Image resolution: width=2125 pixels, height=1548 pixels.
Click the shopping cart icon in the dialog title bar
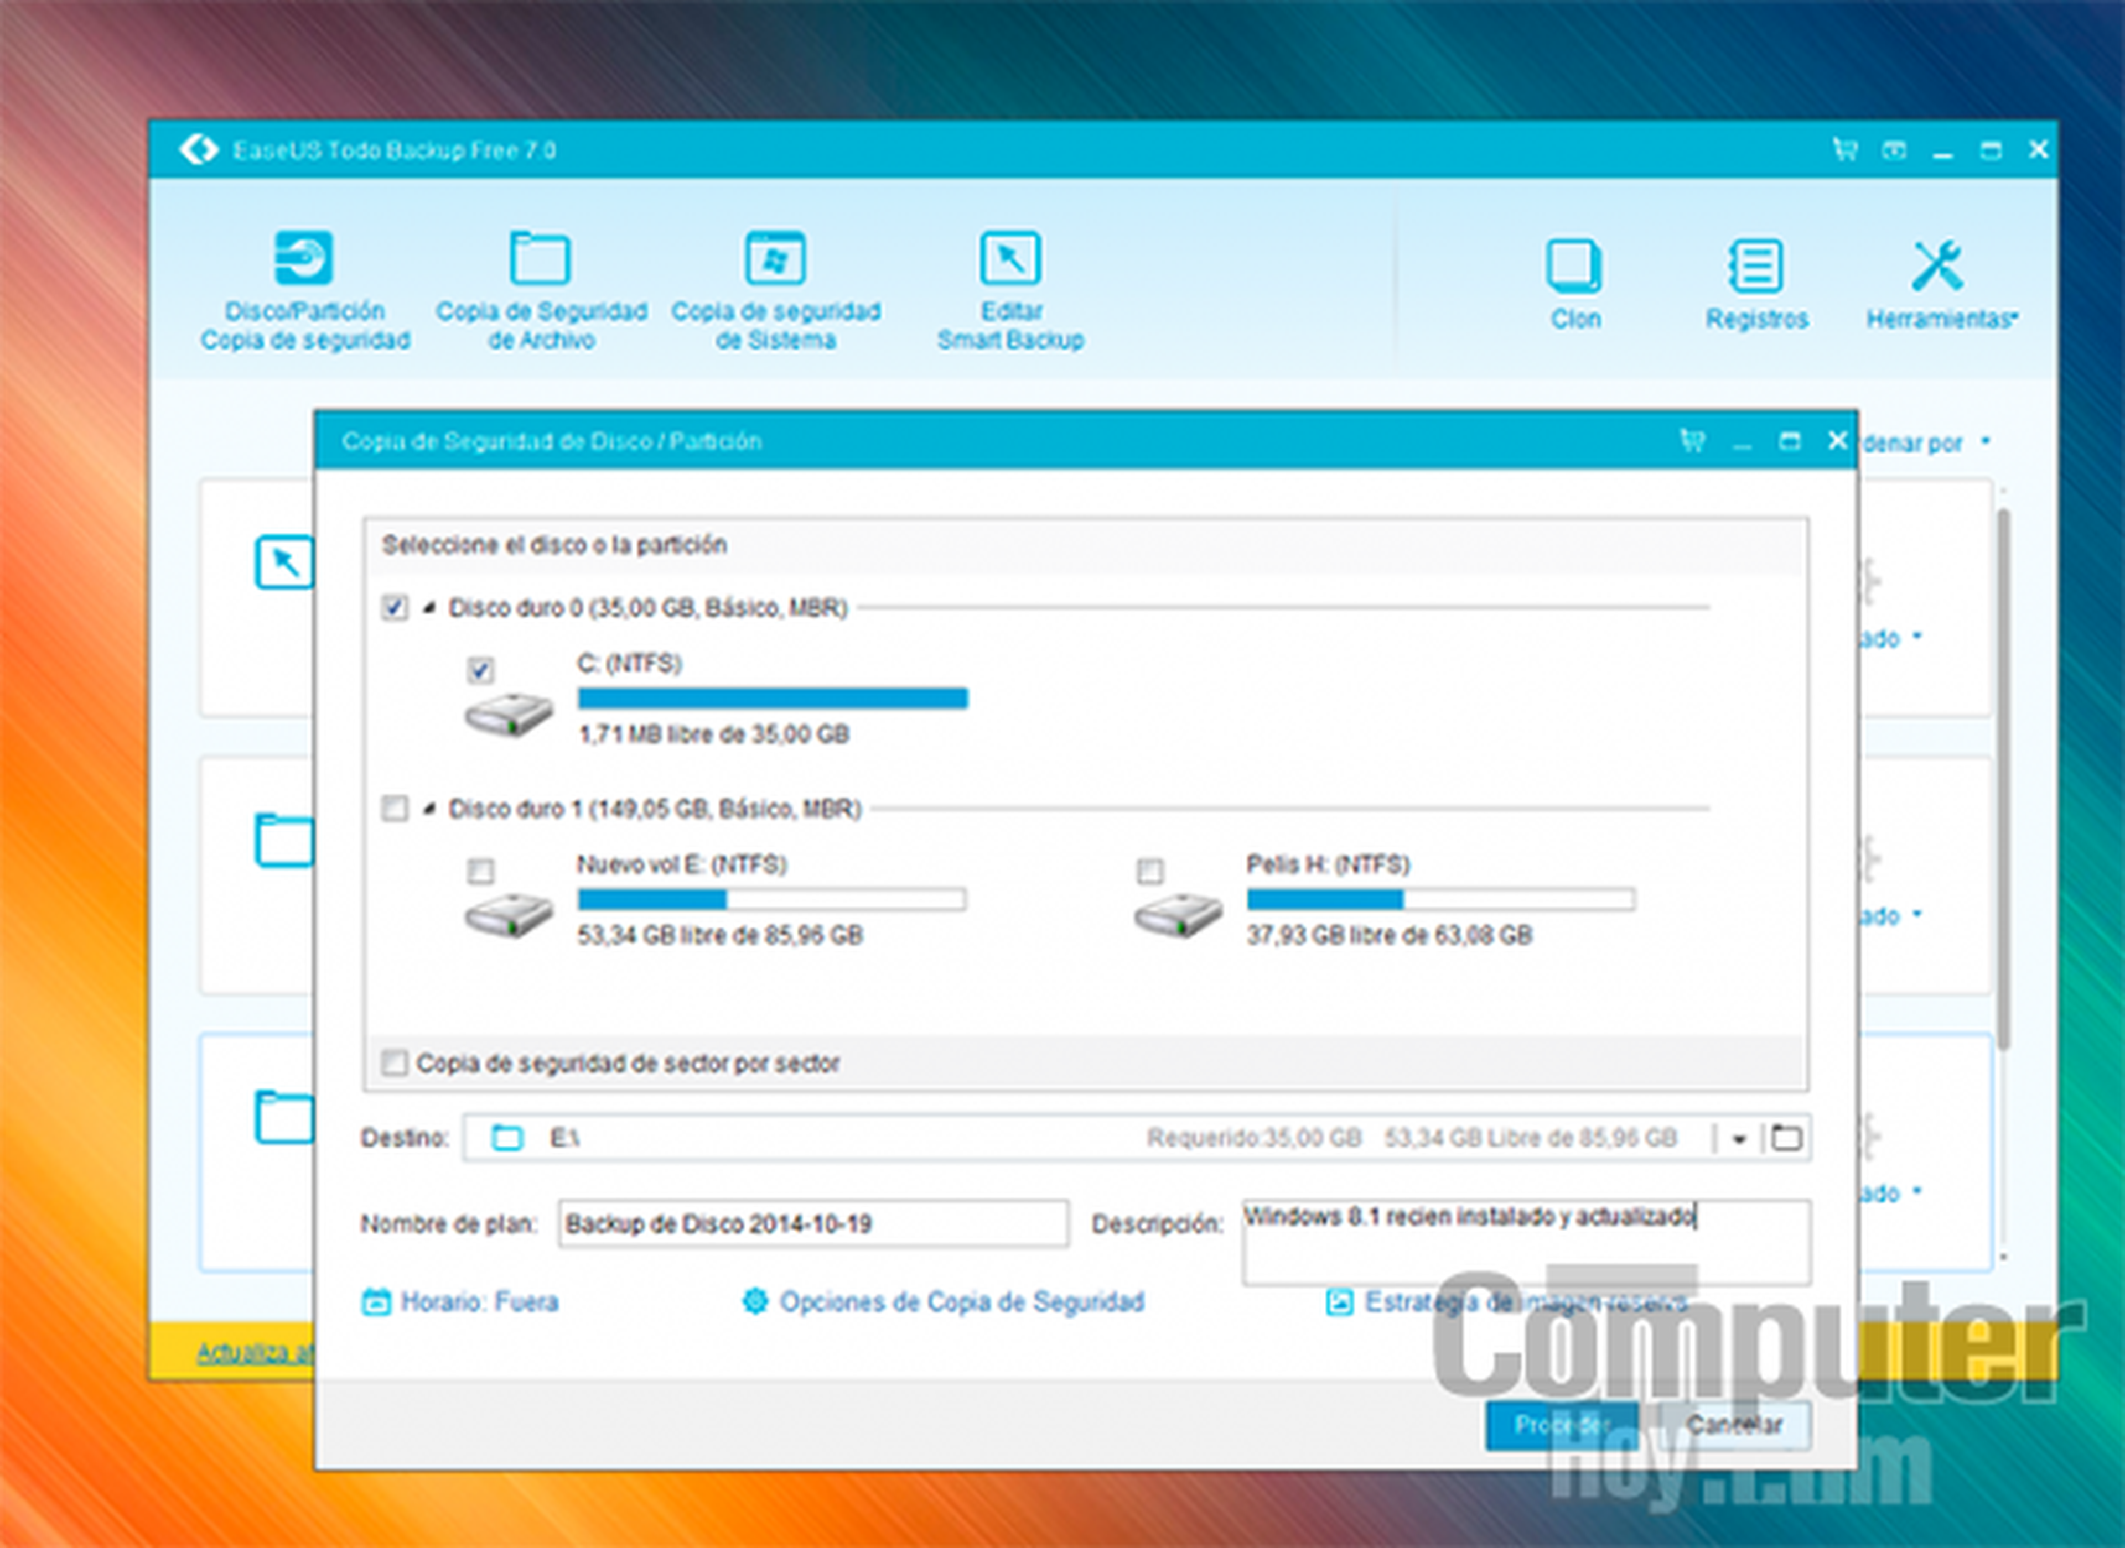coord(1692,440)
